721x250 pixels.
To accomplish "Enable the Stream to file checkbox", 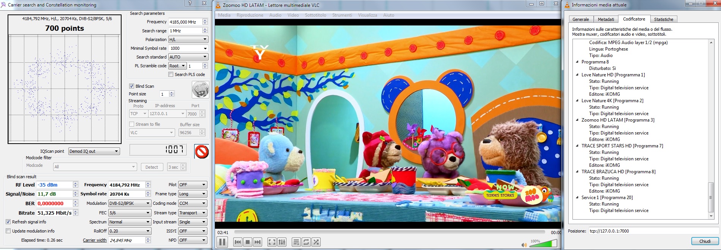I will (131, 124).
